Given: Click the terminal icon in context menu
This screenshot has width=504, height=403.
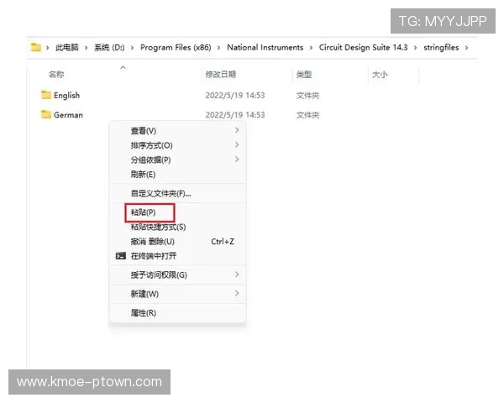Looking at the screenshot, I should tap(120, 256).
